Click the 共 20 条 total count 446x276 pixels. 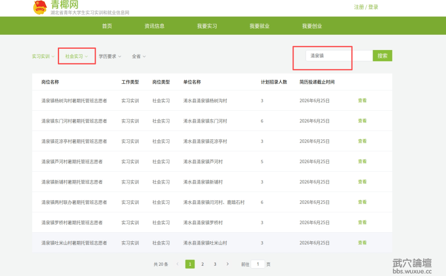point(161,264)
